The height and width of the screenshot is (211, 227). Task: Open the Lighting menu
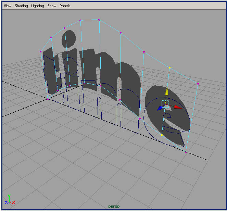[x=38, y=6]
